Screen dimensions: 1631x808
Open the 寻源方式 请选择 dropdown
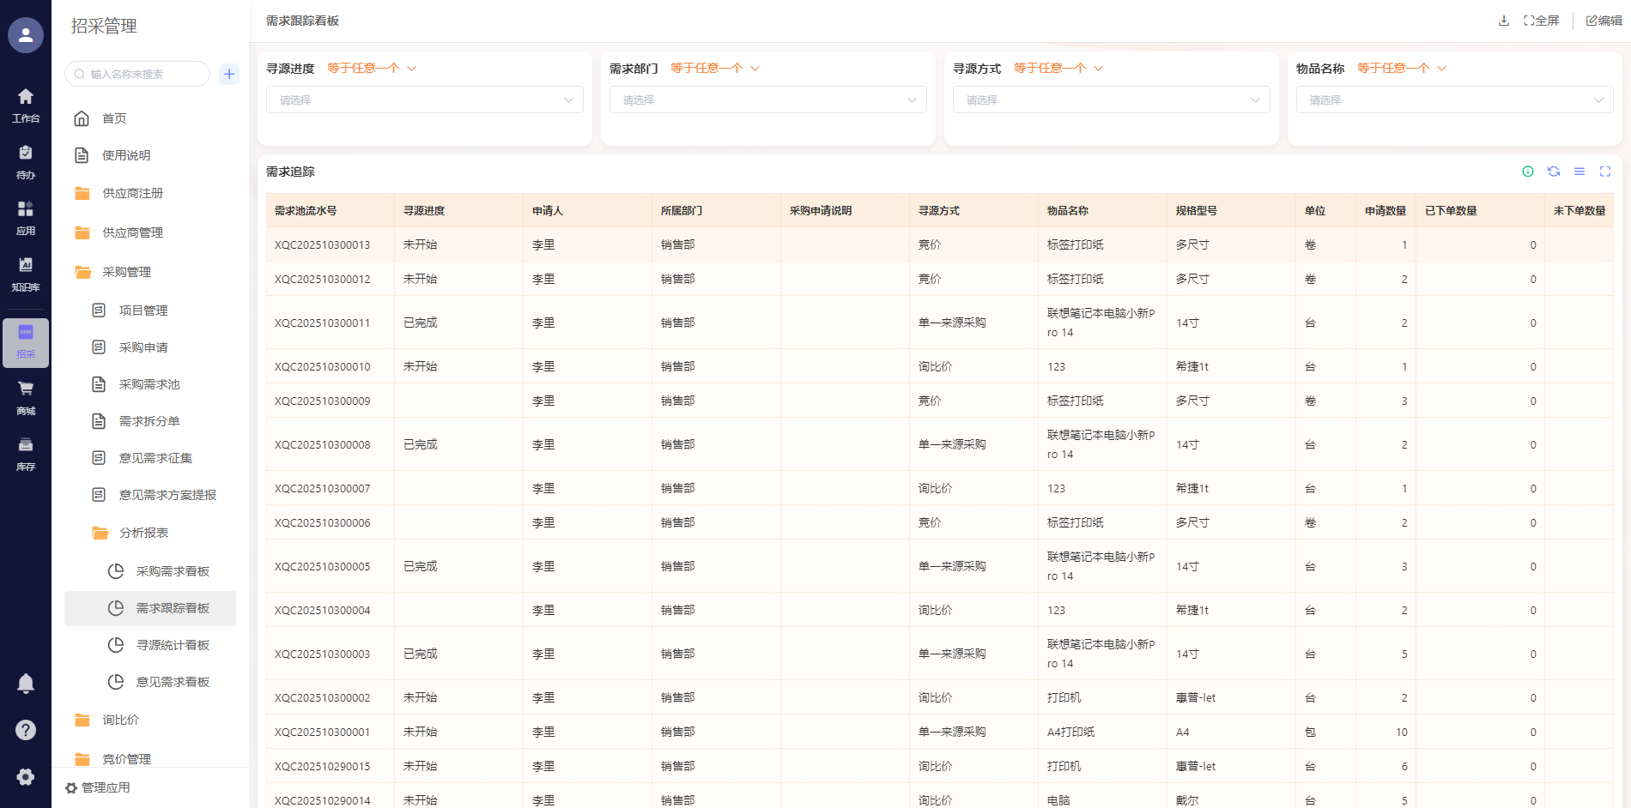tap(1112, 100)
